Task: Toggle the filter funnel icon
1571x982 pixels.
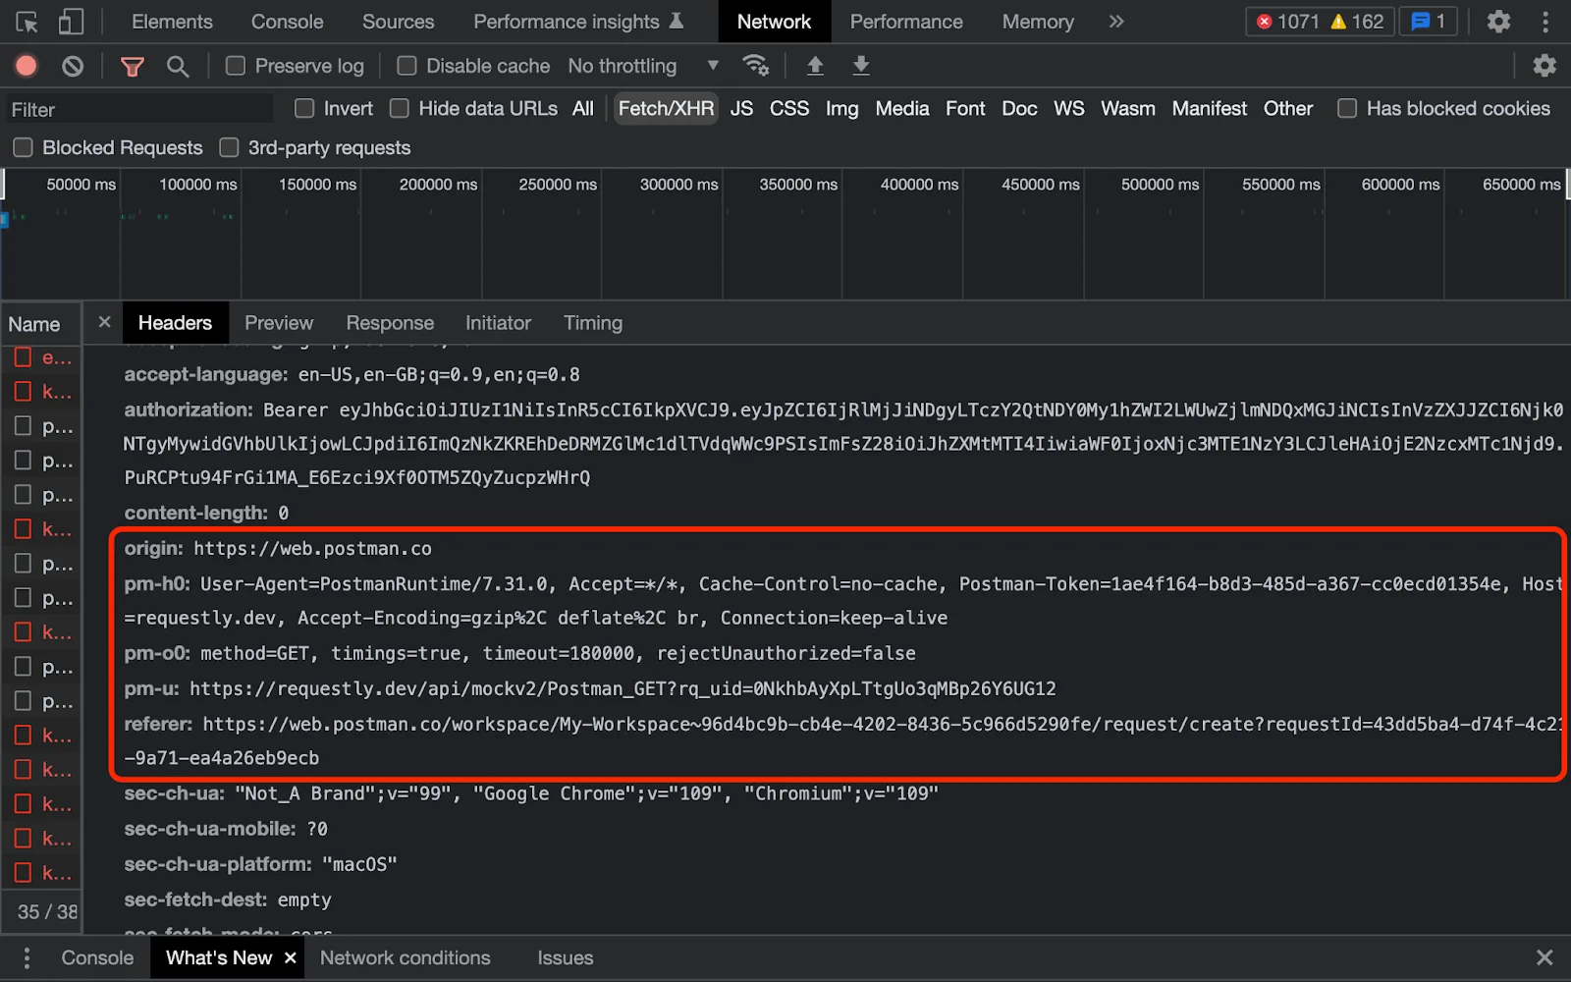Action: pyautogui.click(x=132, y=66)
